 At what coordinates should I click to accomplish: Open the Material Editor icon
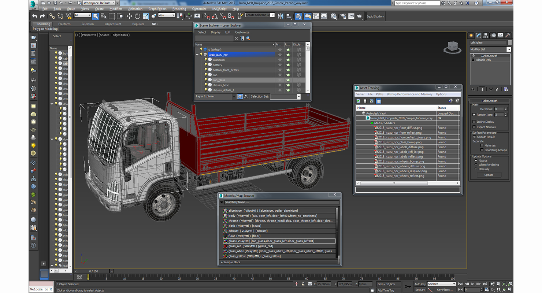(x=334, y=16)
